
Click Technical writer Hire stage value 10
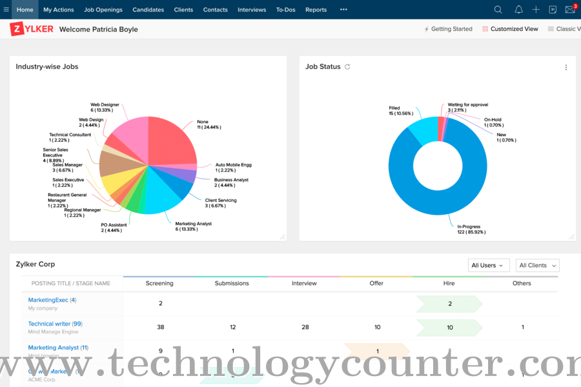click(450, 328)
